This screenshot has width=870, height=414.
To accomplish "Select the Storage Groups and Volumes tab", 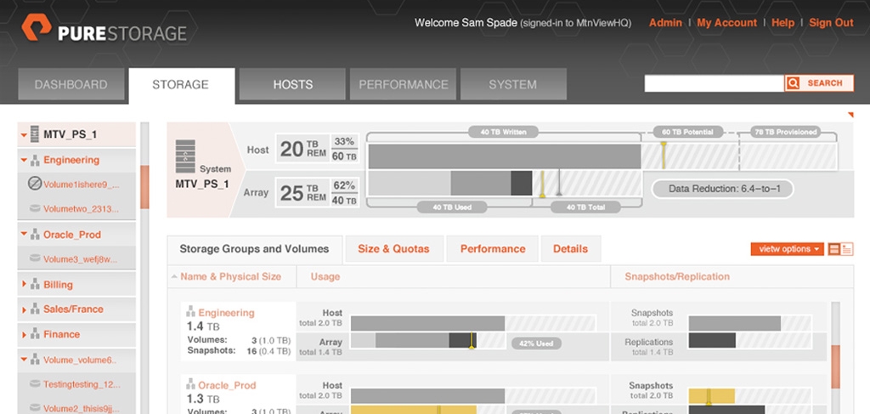I will pyautogui.click(x=254, y=249).
